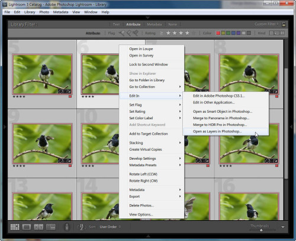Switch Library Filter to Metadata tab

click(155, 24)
